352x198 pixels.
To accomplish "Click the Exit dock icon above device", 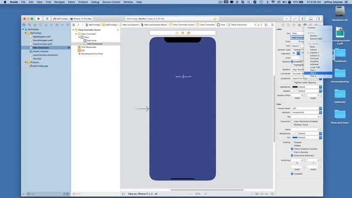I will click(x=189, y=33).
